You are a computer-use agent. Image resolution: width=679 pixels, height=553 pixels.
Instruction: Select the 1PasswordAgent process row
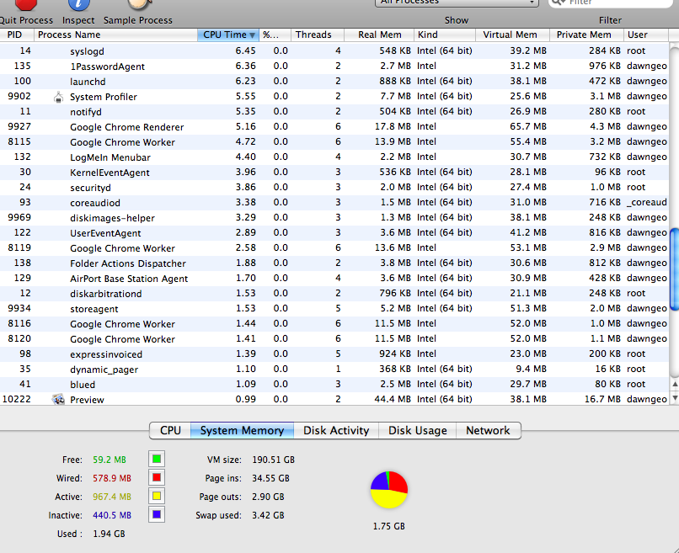pyautogui.click(x=334, y=66)
